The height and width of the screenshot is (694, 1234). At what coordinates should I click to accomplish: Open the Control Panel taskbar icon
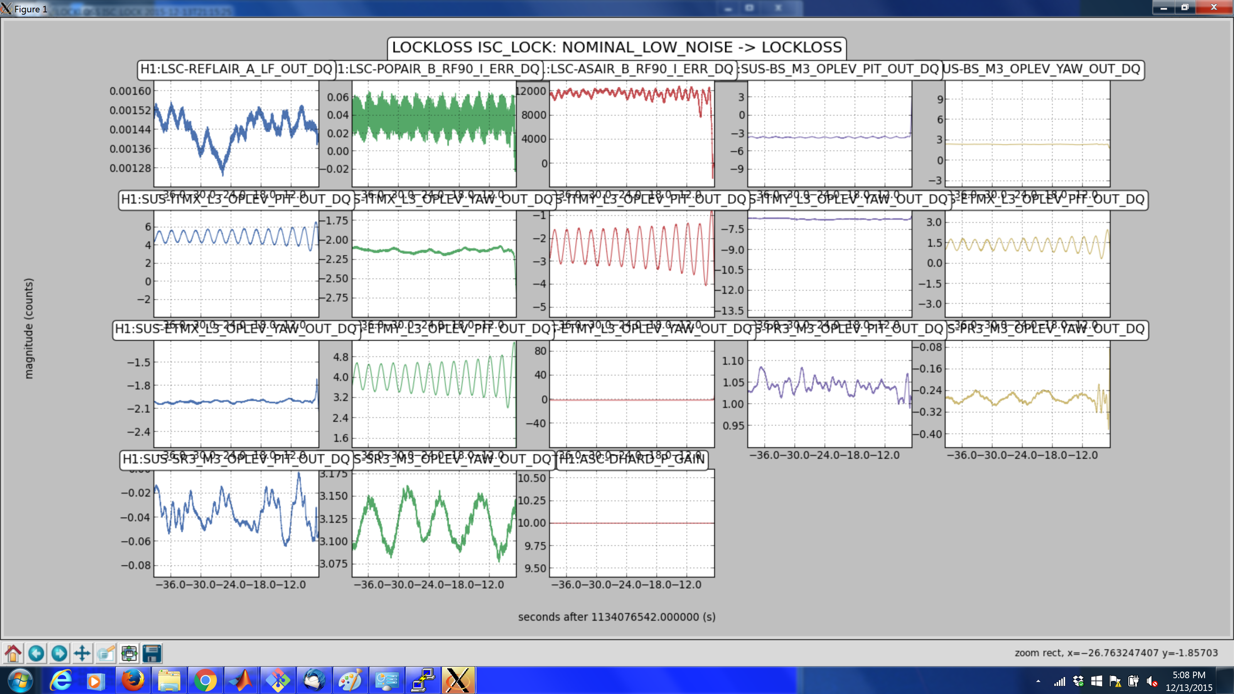tap(386, 681)
